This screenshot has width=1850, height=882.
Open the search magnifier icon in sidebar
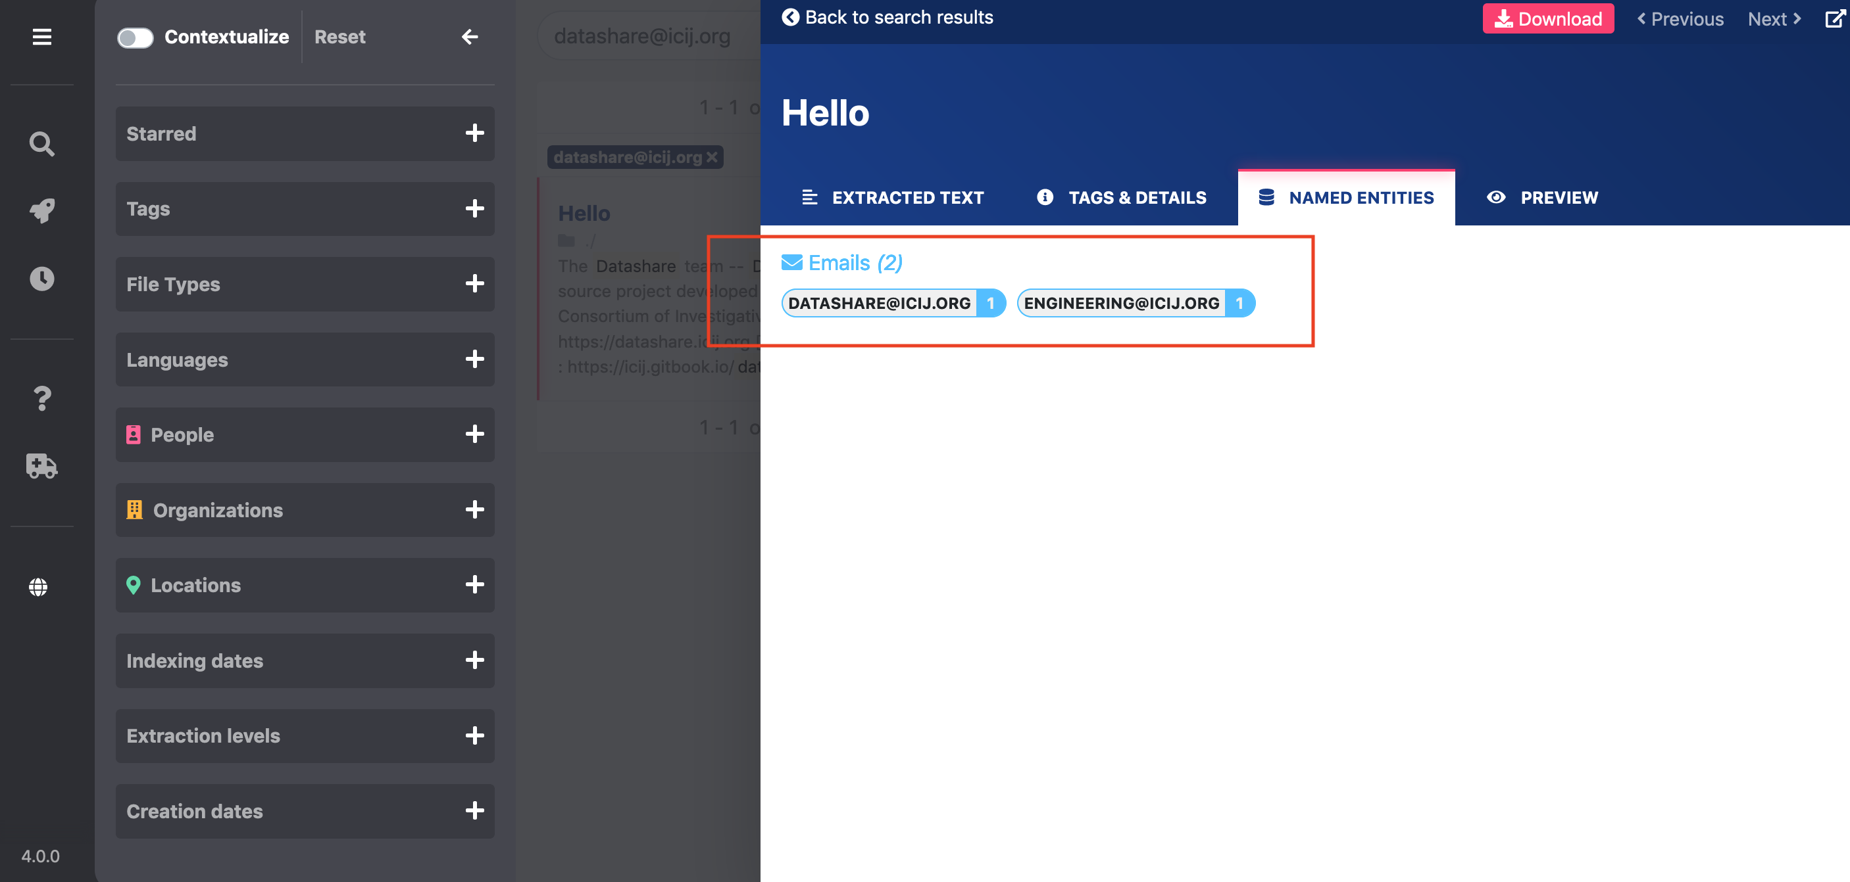tap(41, 143)
